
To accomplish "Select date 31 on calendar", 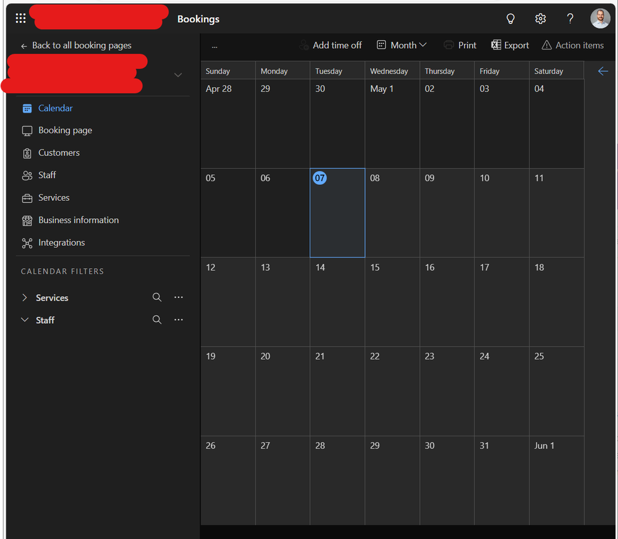I will pos(502,480).
